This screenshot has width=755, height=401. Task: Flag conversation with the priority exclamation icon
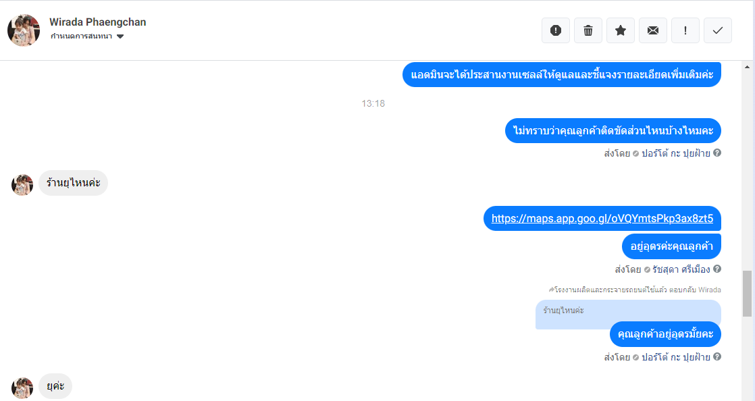(x=685, y=30)
